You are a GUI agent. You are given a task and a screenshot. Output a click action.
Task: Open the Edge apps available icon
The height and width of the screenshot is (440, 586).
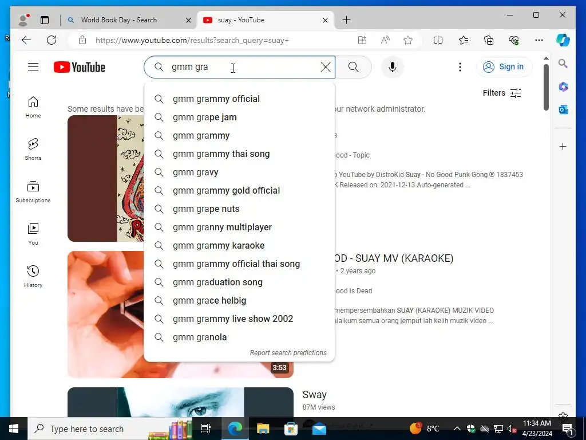(362, 40)
